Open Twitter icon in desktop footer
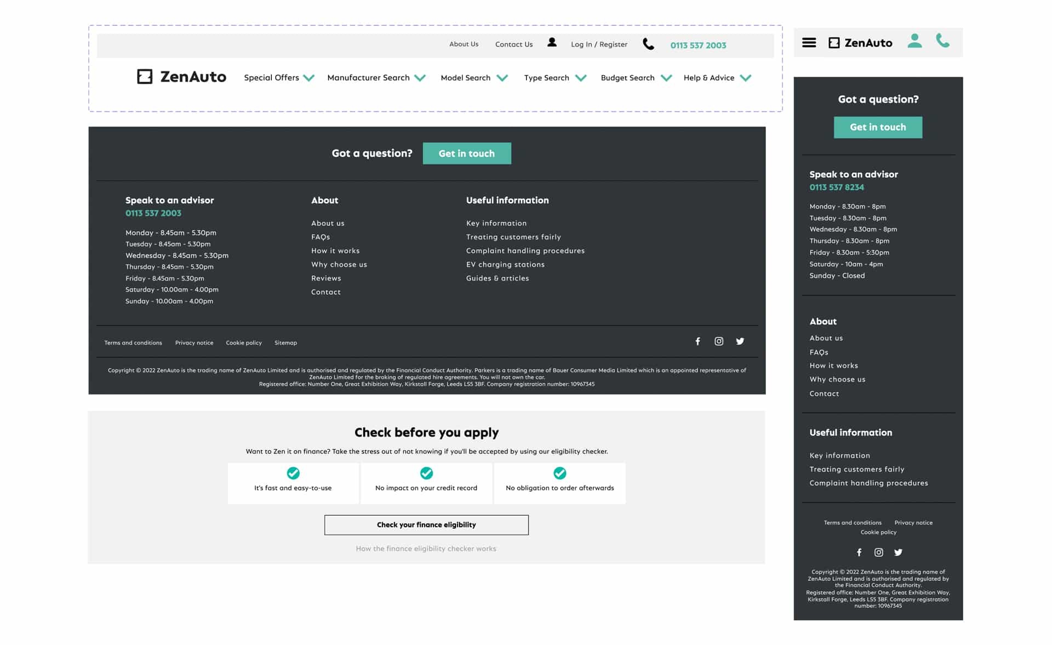 click(x=740, y=341)
